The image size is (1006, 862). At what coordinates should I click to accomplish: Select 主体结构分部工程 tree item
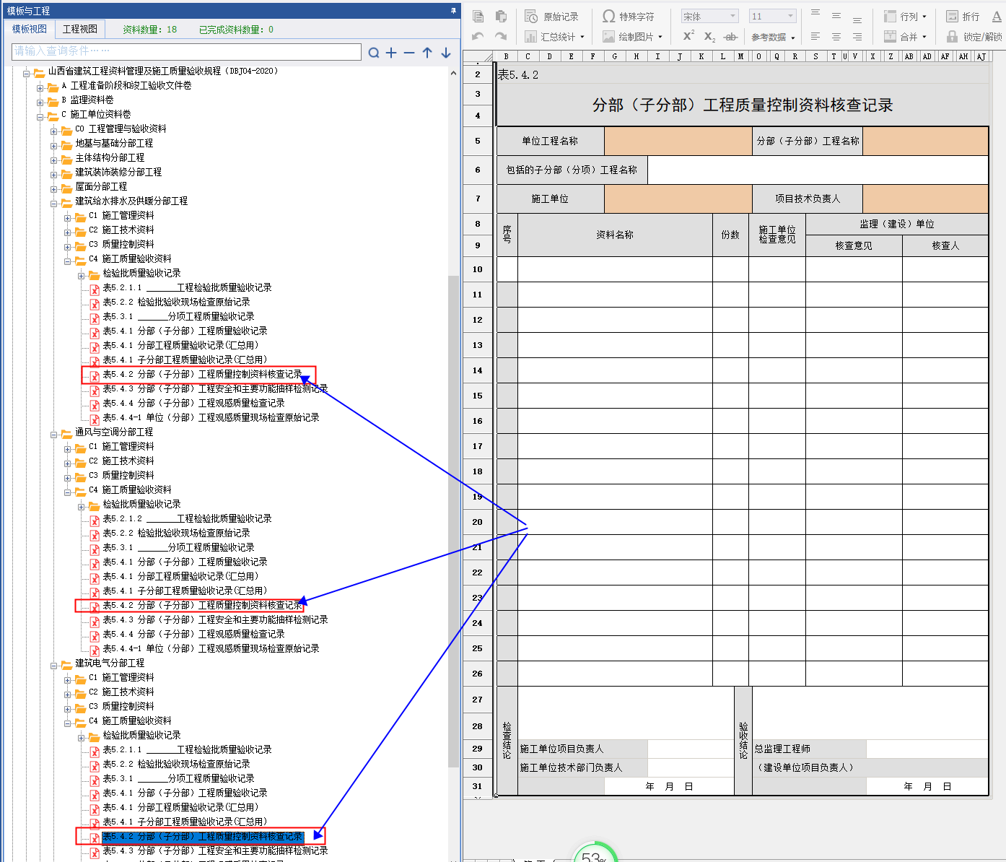point(110,157)
